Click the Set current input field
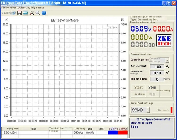This screenshot has height=140, width=177. click(x=157, y=67)
